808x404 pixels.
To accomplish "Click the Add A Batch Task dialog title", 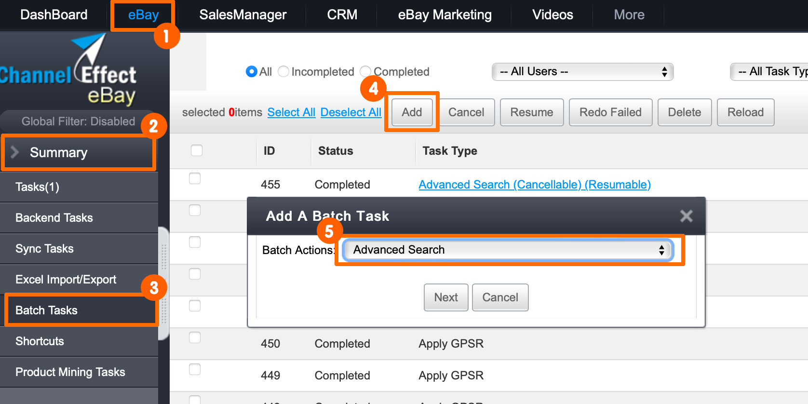I will coord(327,216).
